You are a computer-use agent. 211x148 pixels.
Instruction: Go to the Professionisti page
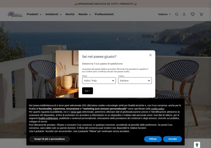pyautogui.click(x=104, y=14)
